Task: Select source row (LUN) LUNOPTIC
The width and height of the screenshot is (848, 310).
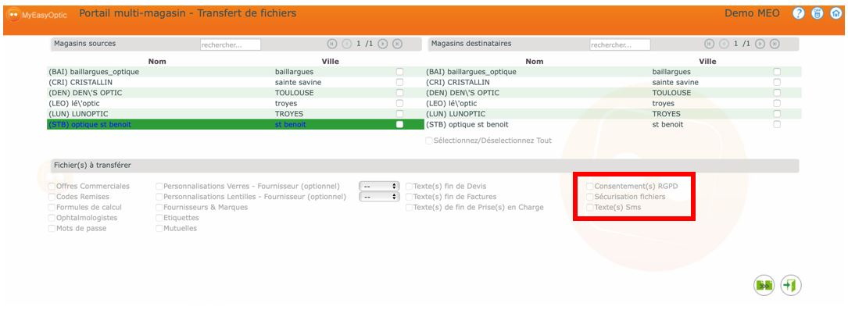Action: tap(235, 114)
